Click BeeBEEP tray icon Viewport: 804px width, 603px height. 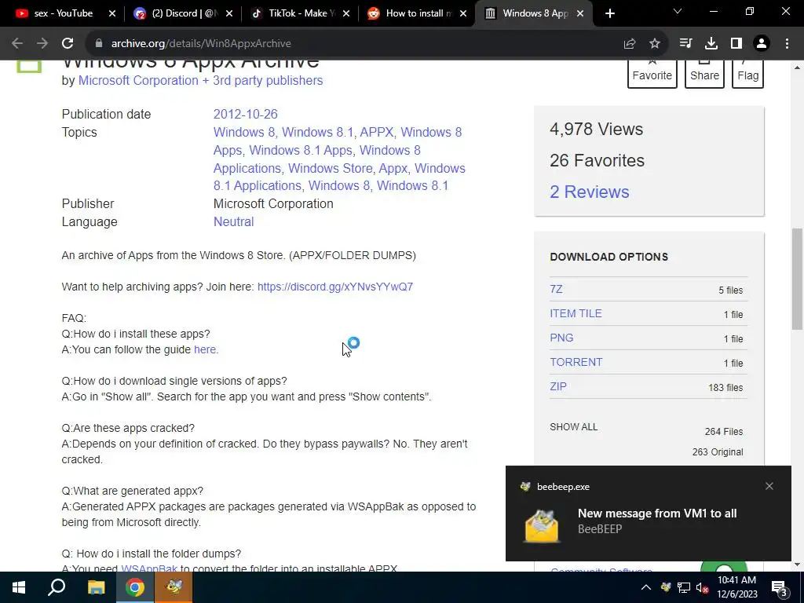(666, 587)
